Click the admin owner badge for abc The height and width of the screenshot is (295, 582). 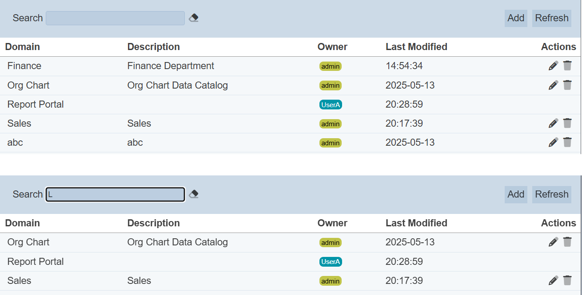click(330, 143)
